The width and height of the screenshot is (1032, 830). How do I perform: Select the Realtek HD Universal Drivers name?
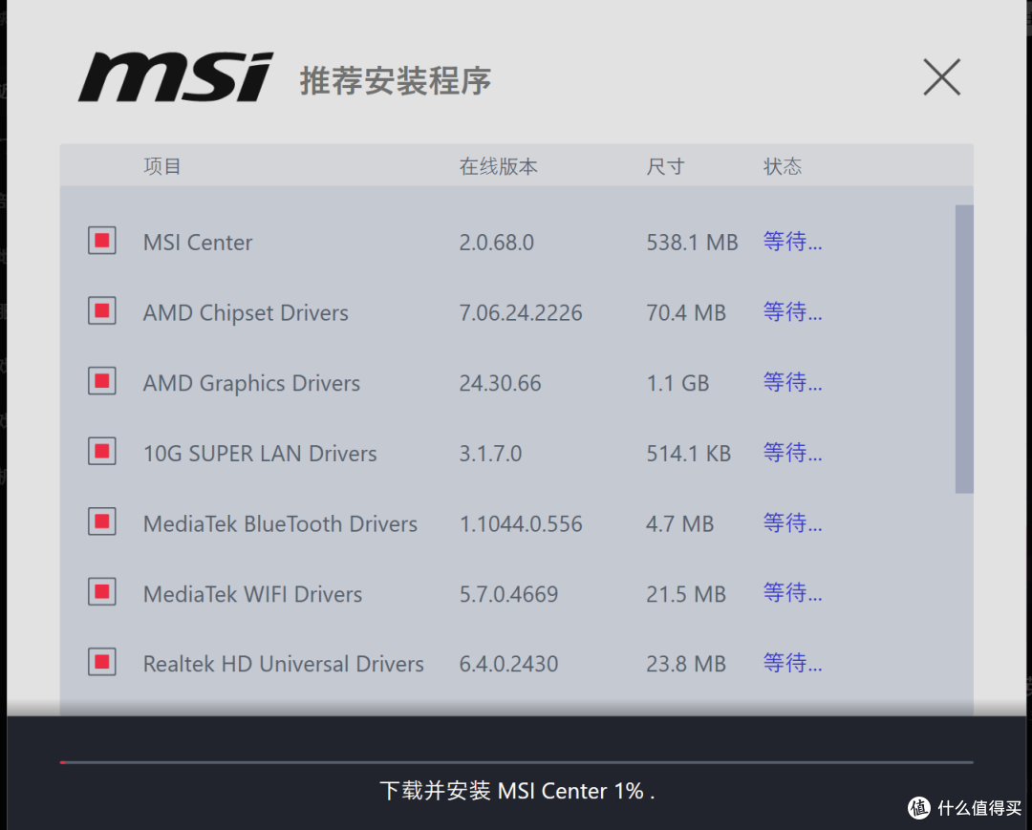(x=284, y=664)
